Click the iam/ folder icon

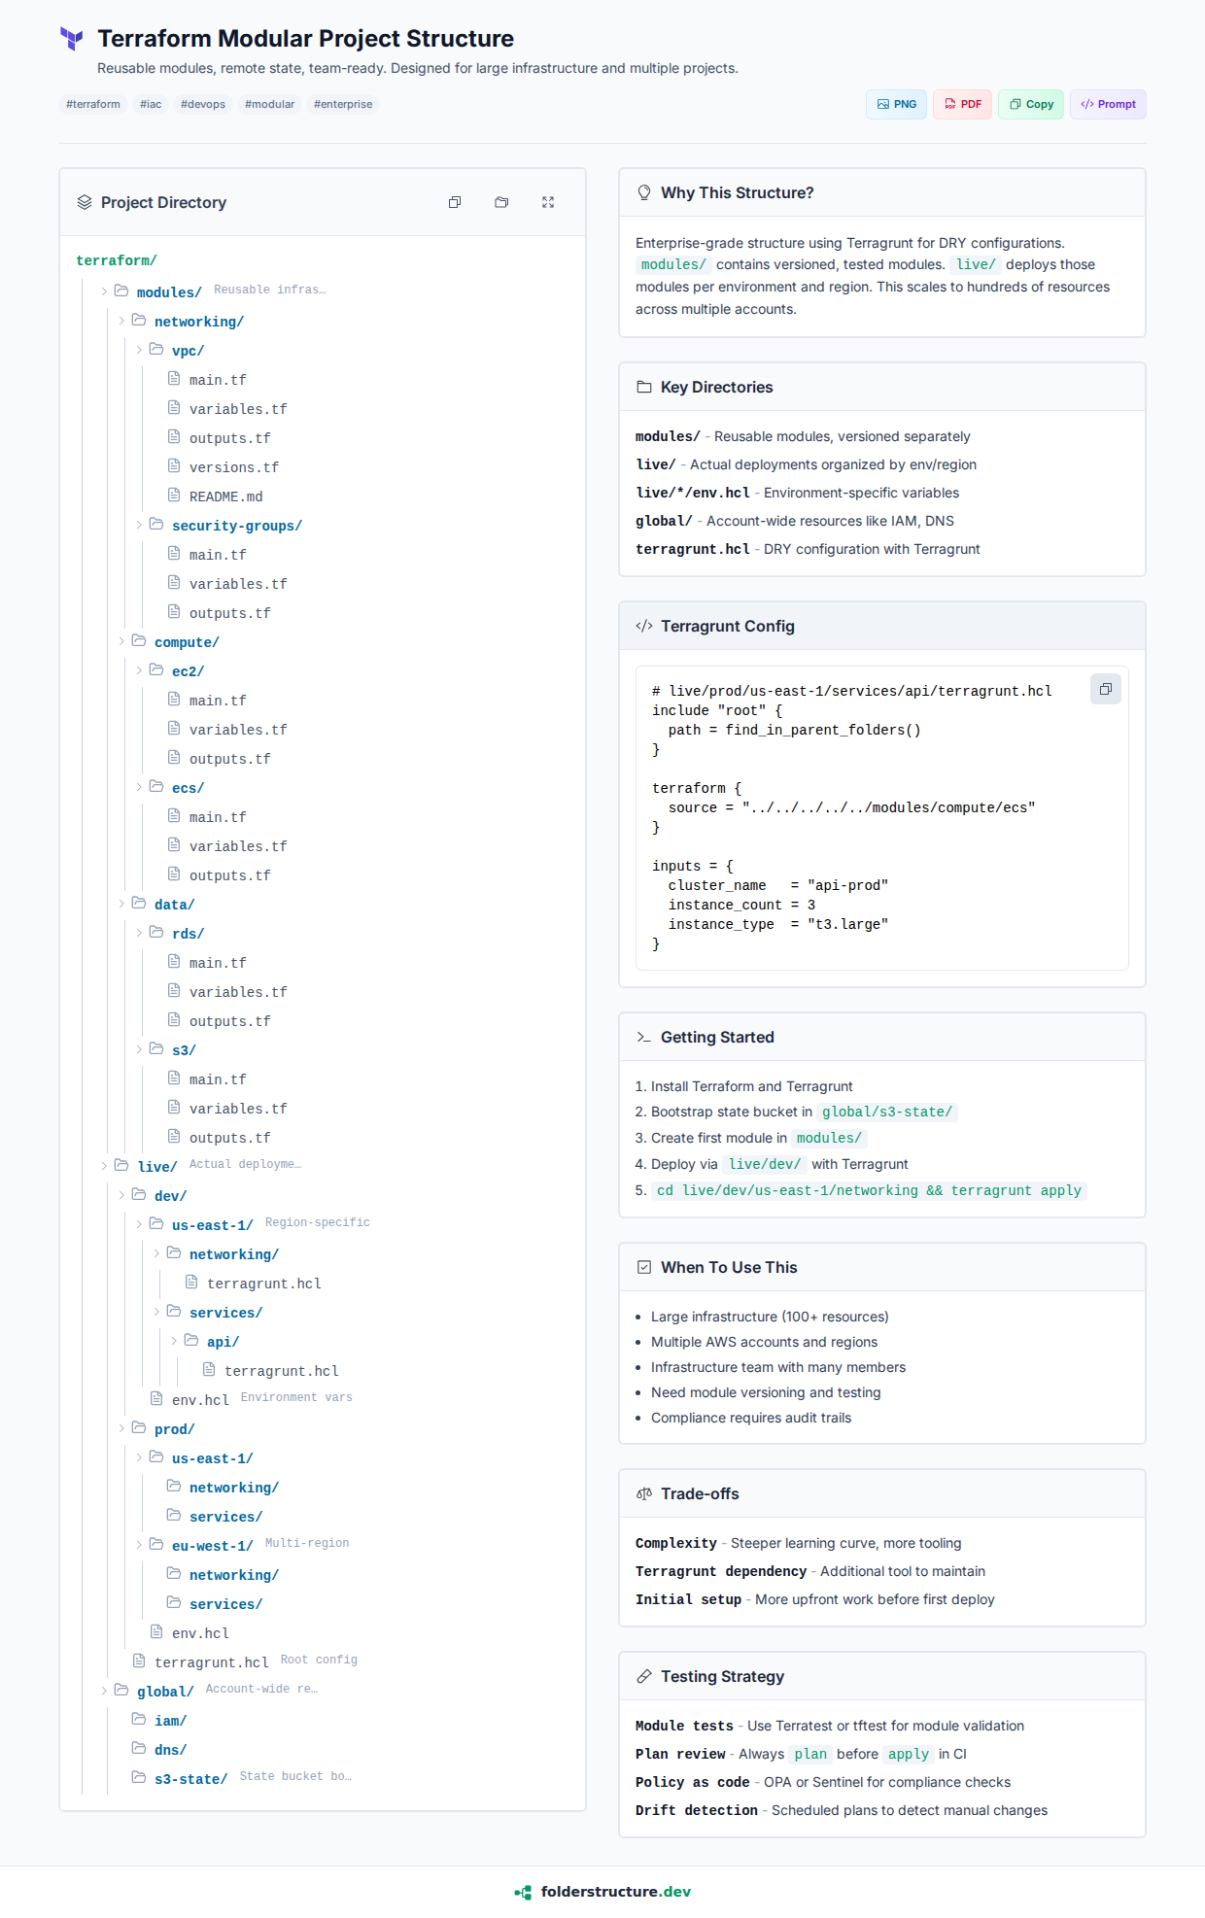[x=139, y=1720]
